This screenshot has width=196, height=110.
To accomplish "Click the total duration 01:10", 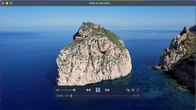I will click(x=136, y=96).
